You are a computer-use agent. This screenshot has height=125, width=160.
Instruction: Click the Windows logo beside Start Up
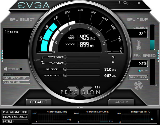[x=5, y=69]
